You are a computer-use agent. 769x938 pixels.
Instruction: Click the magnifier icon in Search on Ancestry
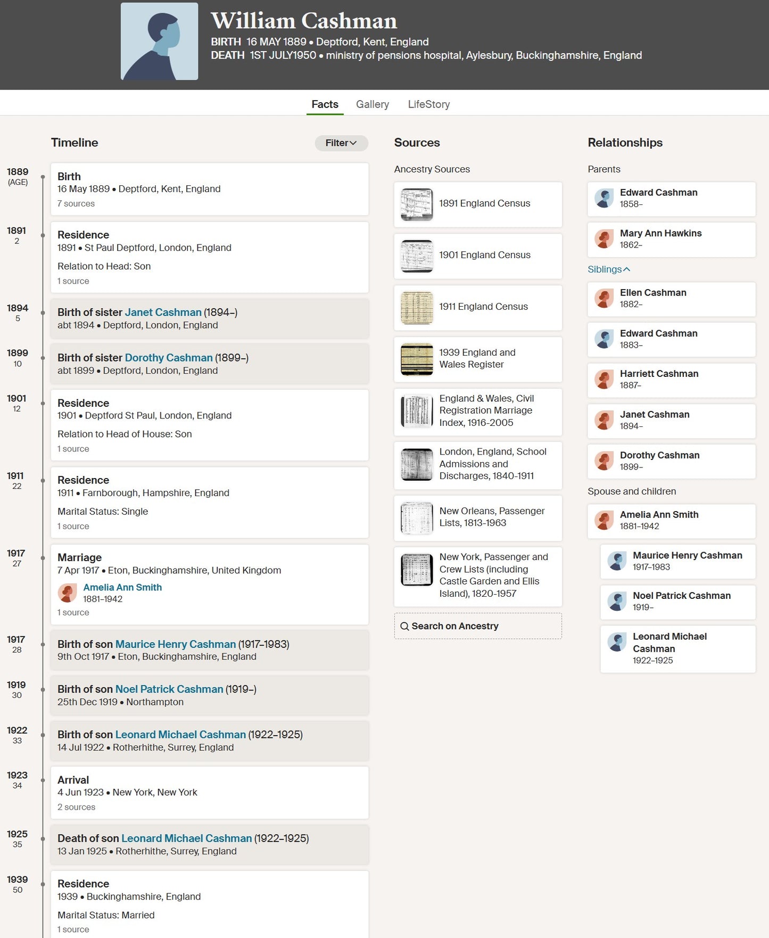tap(404, 626)
